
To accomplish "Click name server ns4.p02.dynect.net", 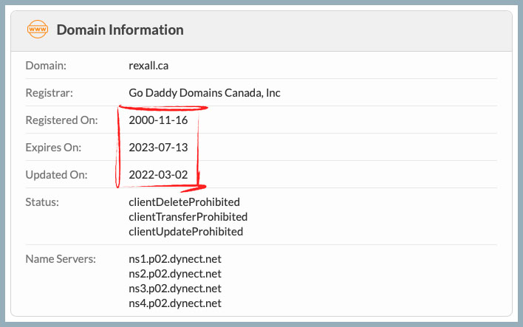I will pos(175,303).
